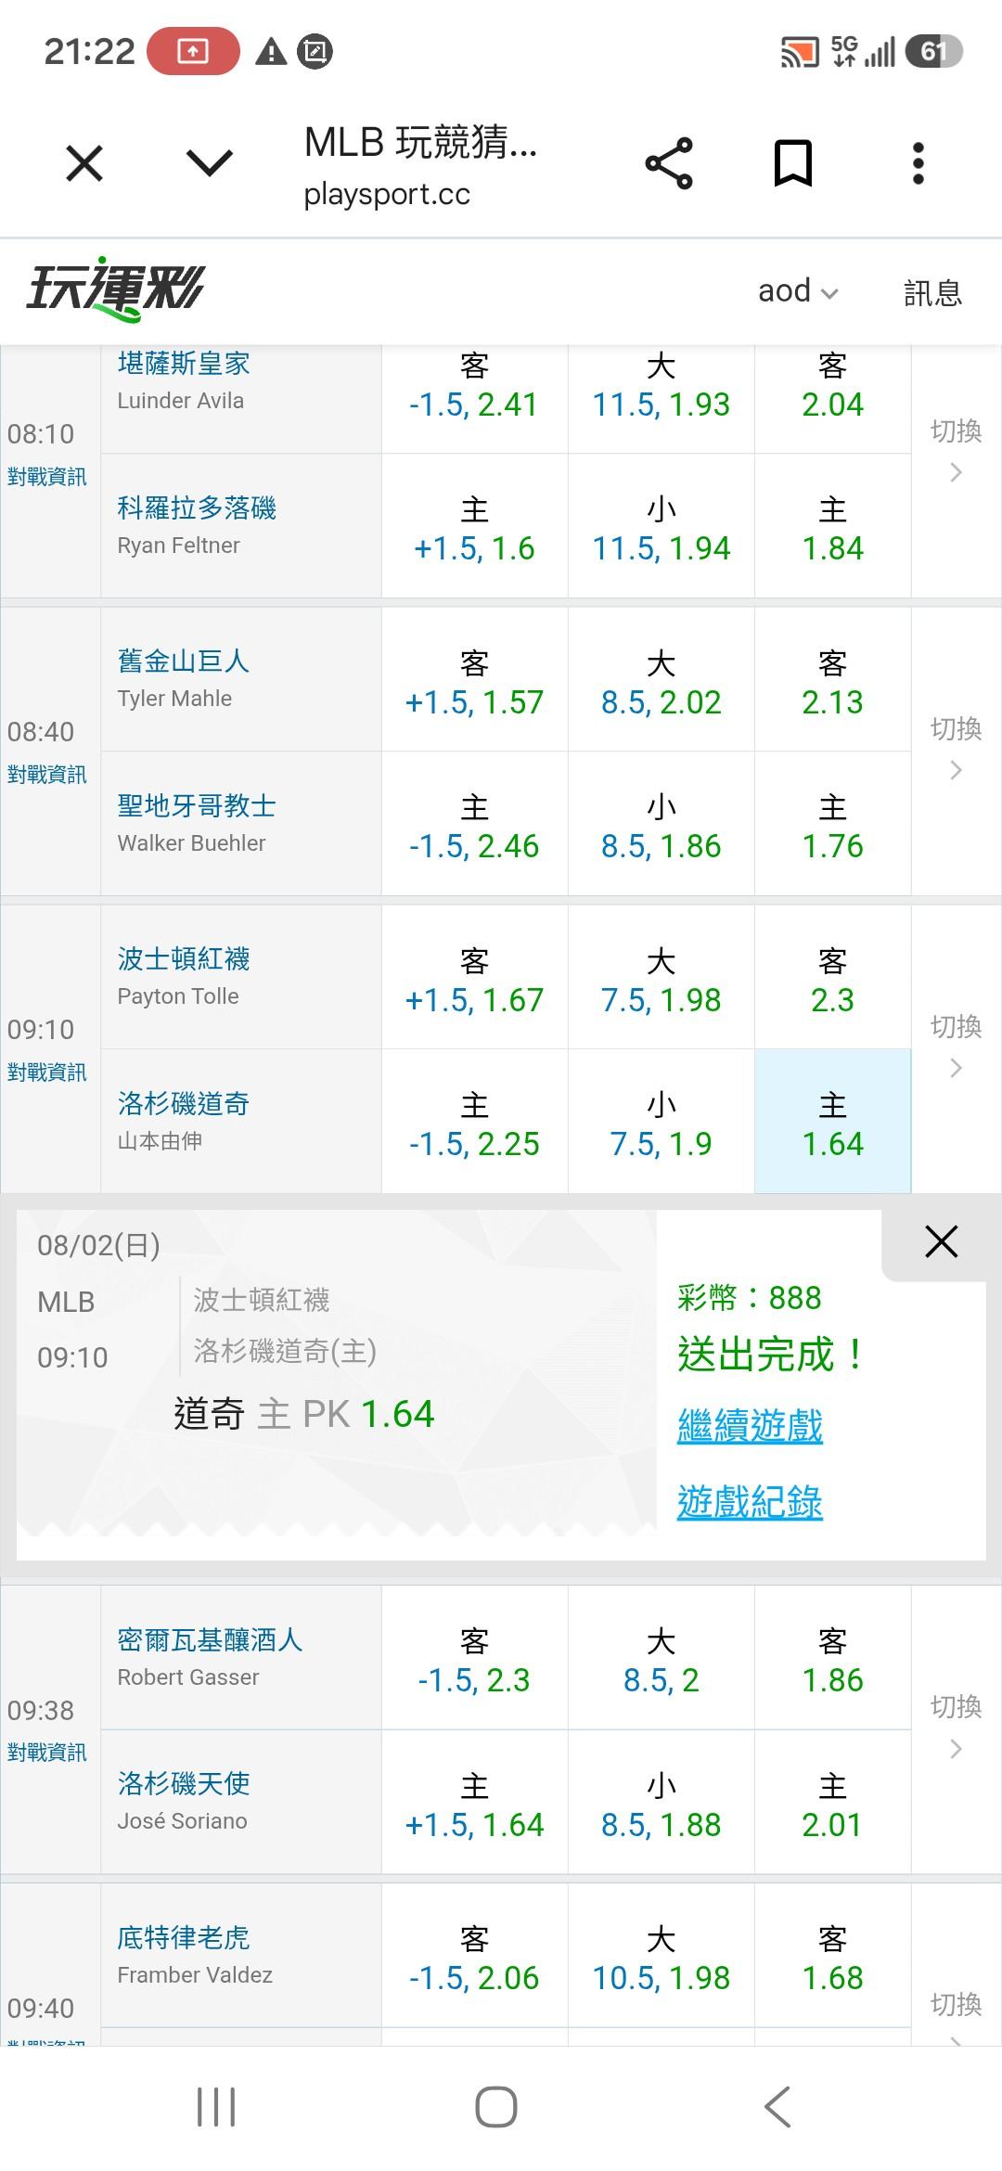Select Dodgers home moneyline 1.64

point(832,1122)
